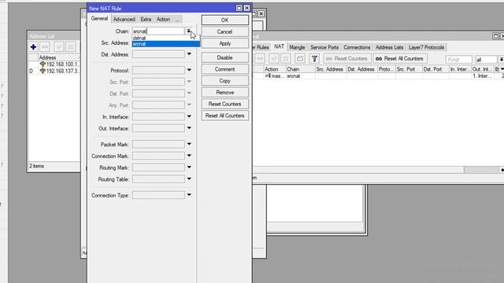Viewport: 504px width, 283px height.
Task: Sort by Address column in Address List
Action: click(x=59, y=57)
